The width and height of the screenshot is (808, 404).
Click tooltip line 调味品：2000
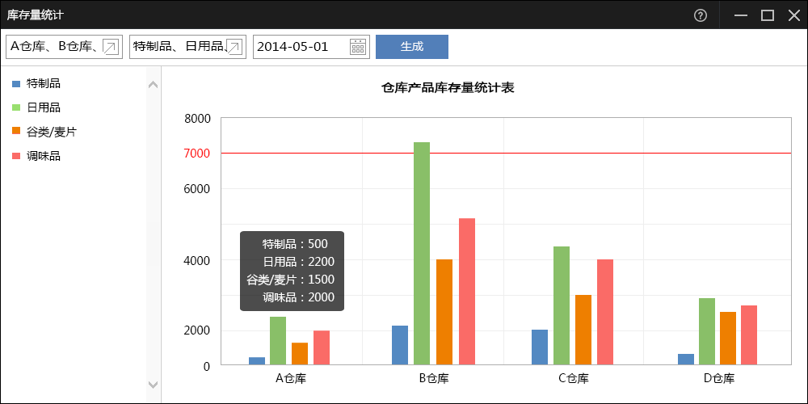click(x=298, y=297)
